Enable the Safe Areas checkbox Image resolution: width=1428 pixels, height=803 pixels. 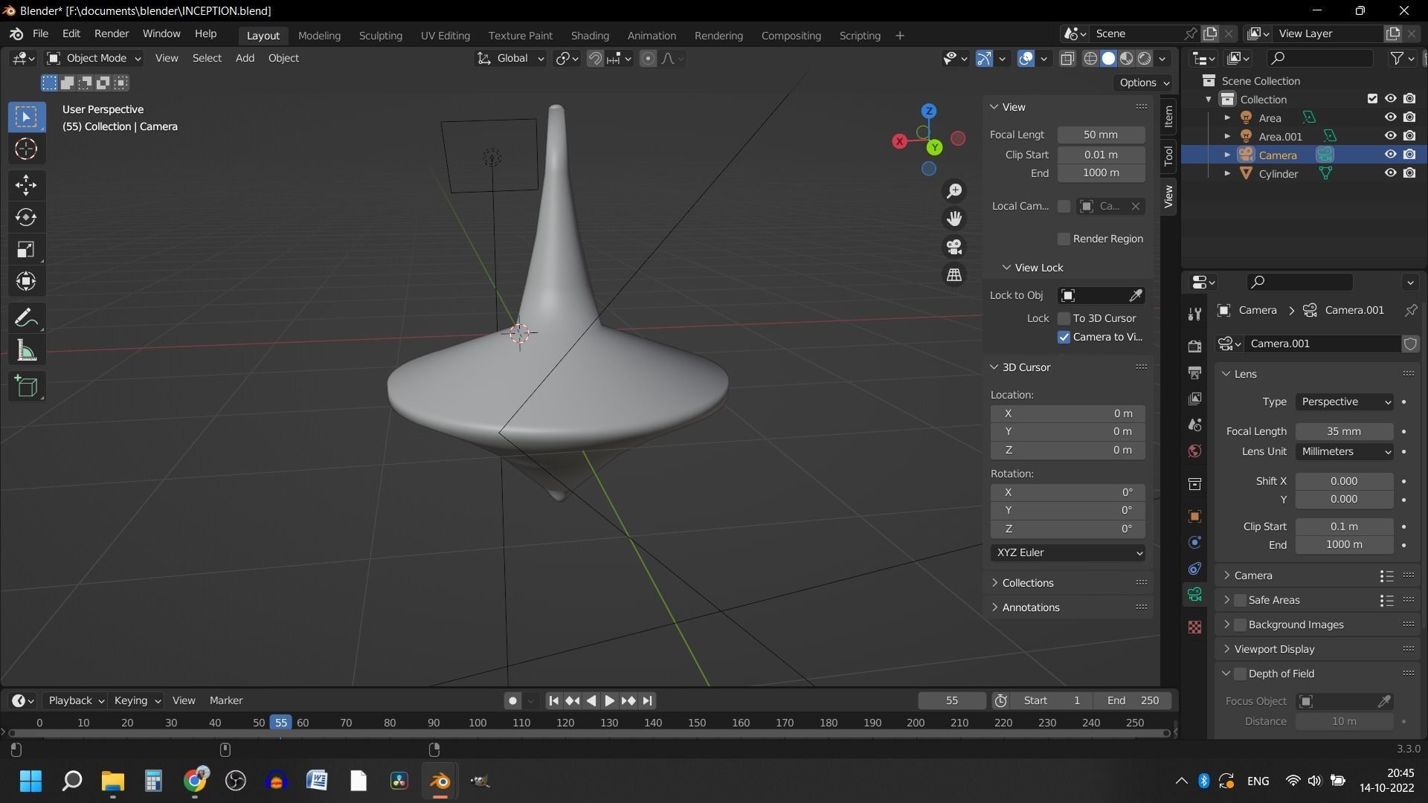coord(1240,600)
